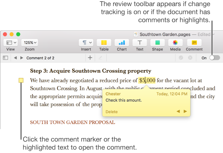Maximize the window with green button
The width and height of the screenshot is (223, 153).
(x=18, y=34)
